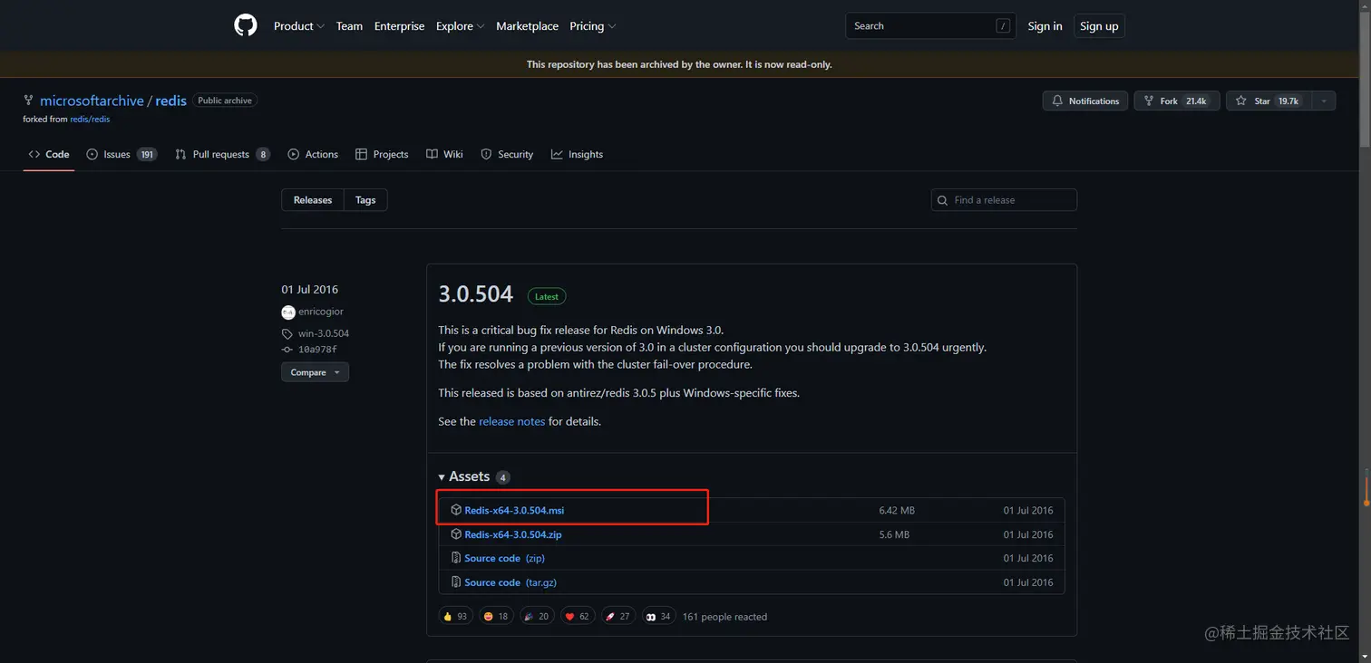Click the enricogior avatar image

click(288, 312)
